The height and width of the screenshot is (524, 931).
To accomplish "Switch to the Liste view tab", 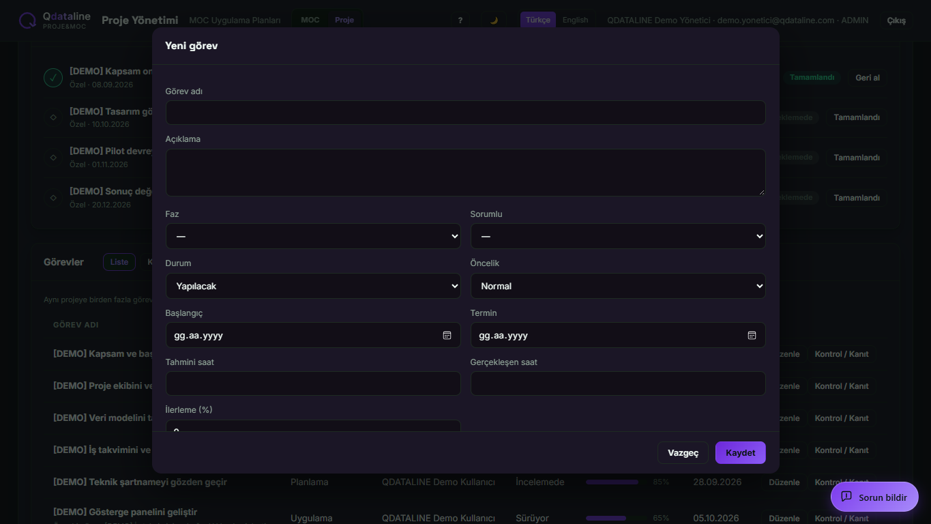I will coord(119,262).
